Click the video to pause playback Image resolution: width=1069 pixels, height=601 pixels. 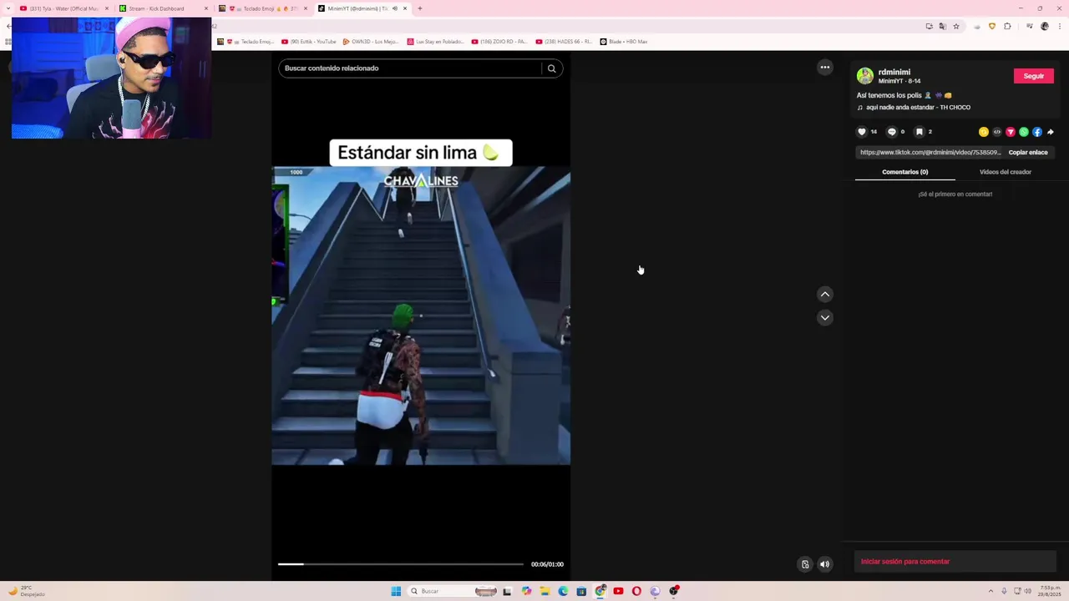(x=421, y=316)
